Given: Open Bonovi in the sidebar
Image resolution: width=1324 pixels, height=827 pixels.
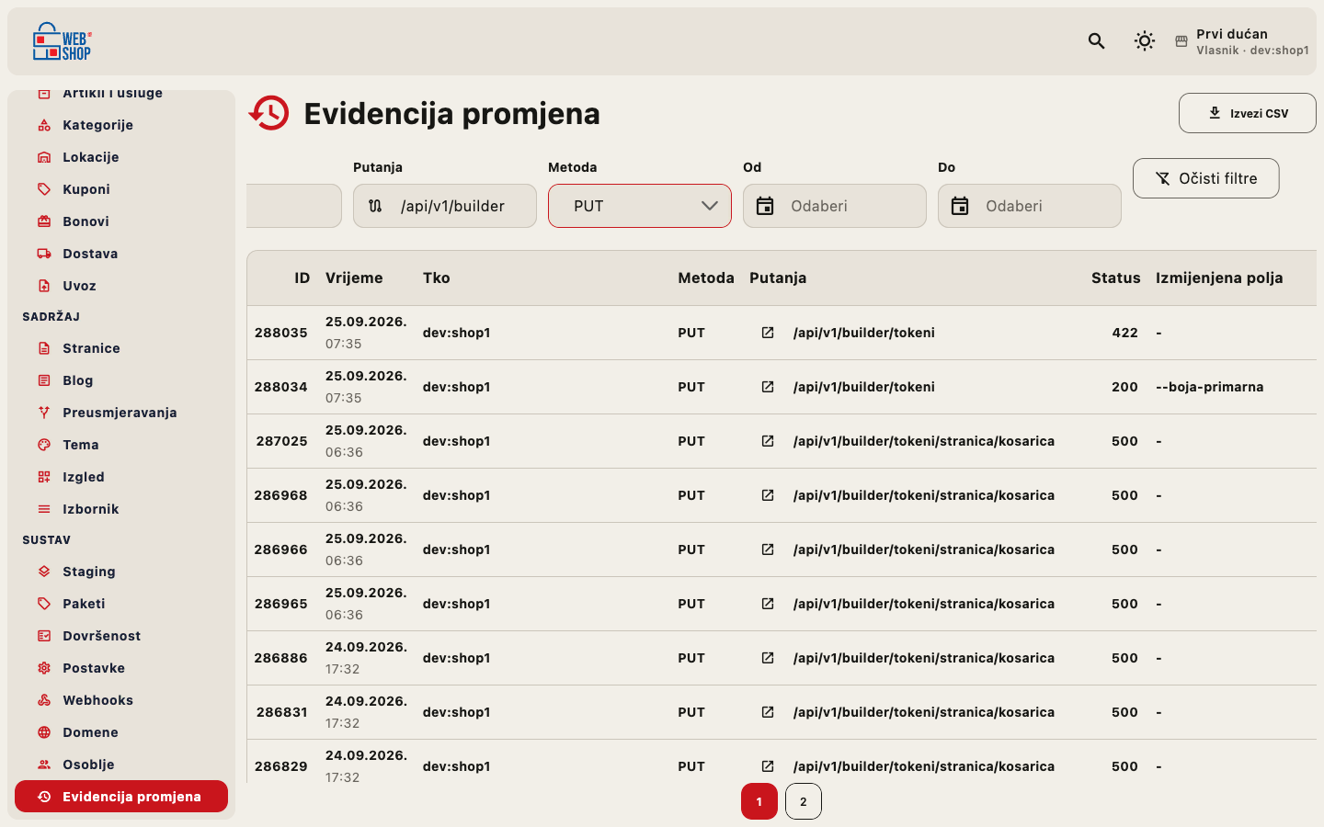Looking at the screenshot, I should point(121,221).
